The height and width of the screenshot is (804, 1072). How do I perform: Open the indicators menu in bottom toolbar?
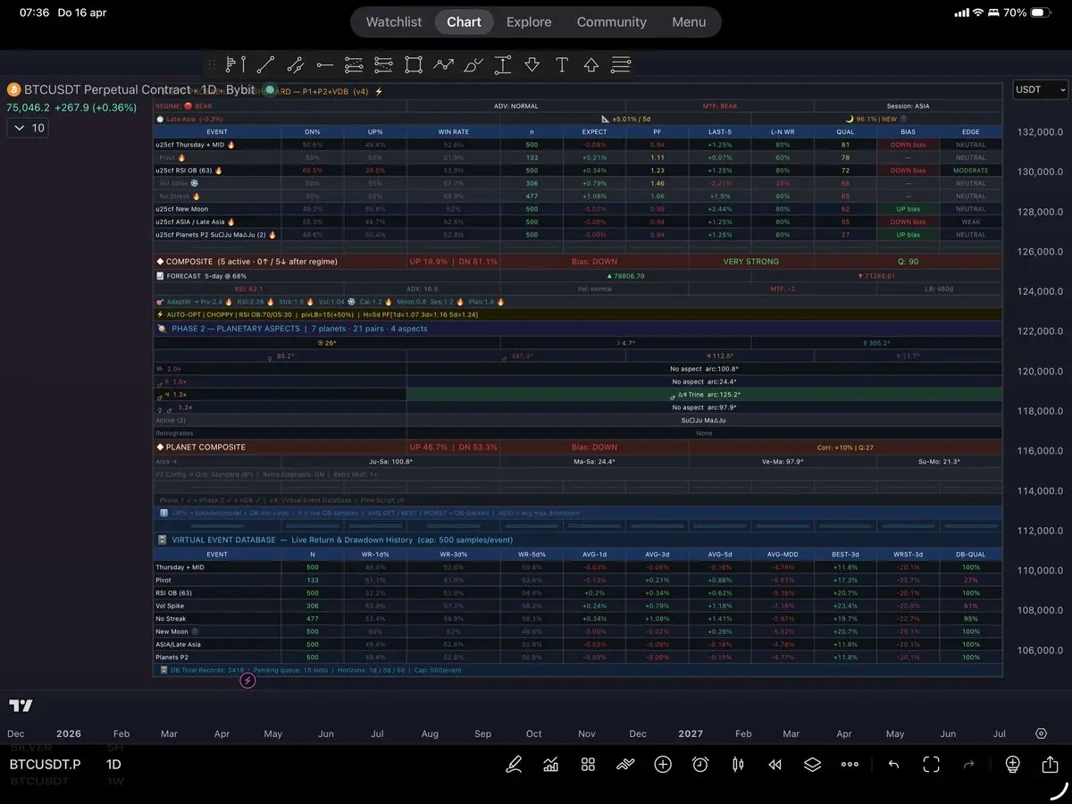tap(551, 765)
